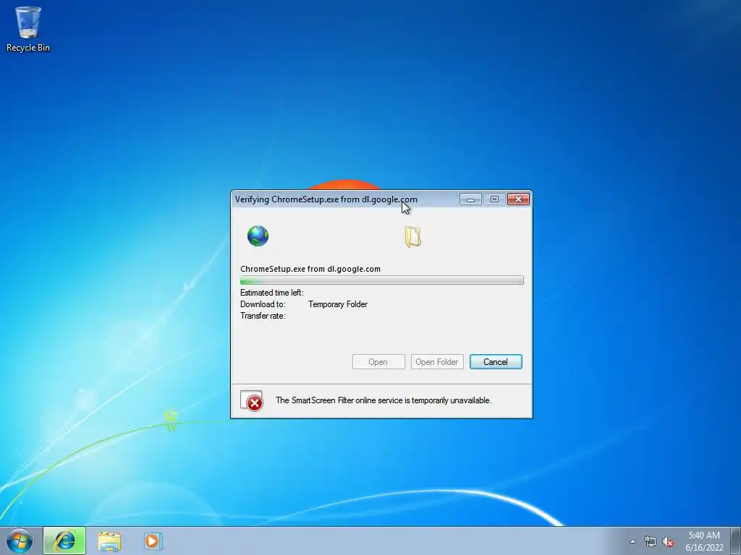Maximize the Verifying ChromeSetup.exe dialog
Viewport: 741px width, 555px height.
coord(494,199)
